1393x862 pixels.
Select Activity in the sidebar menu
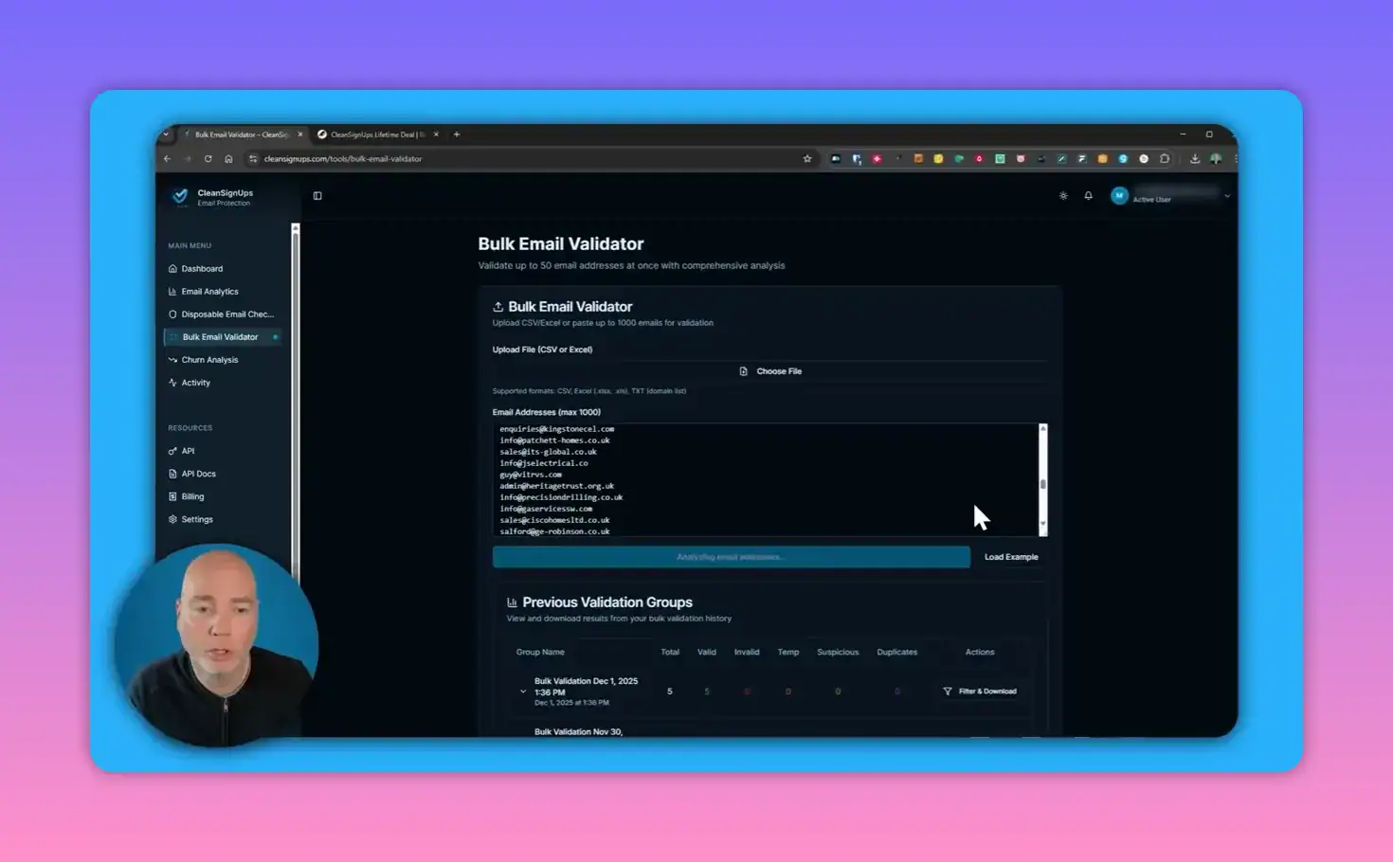click(195, 383)
